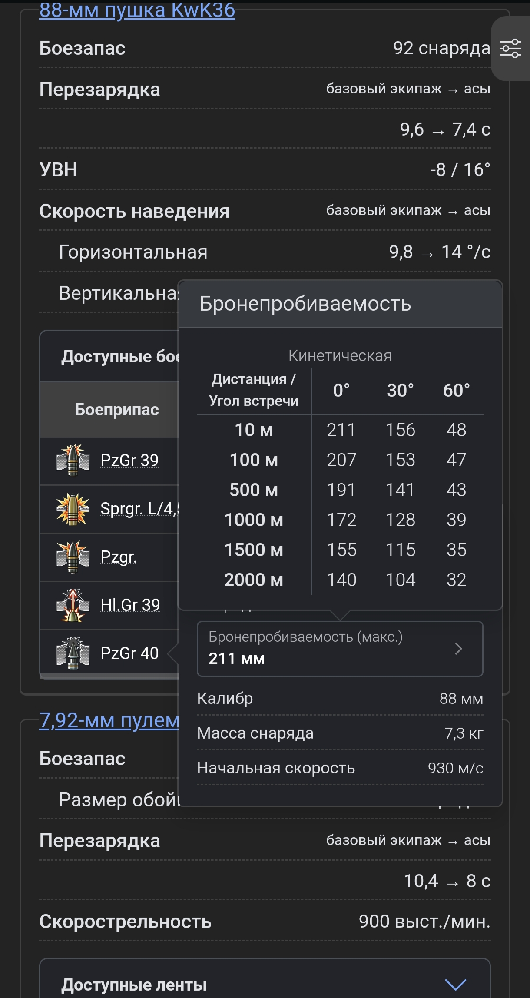This screenshot has width=530, height=998.
Task: Click the Sprgr. L/4,5 explosive shell icon
Action: (x=73, y=509)
